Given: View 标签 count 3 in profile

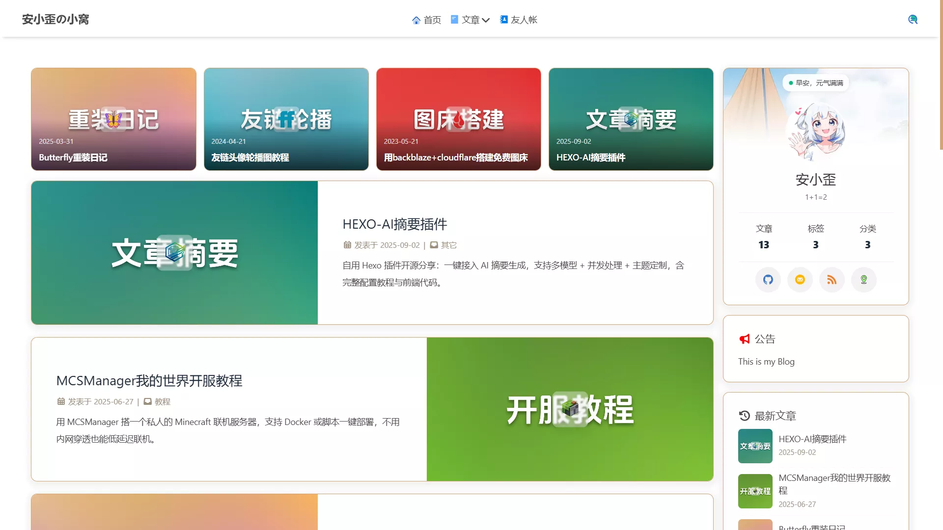Looking at the screenshot, I should click(816, 237).
